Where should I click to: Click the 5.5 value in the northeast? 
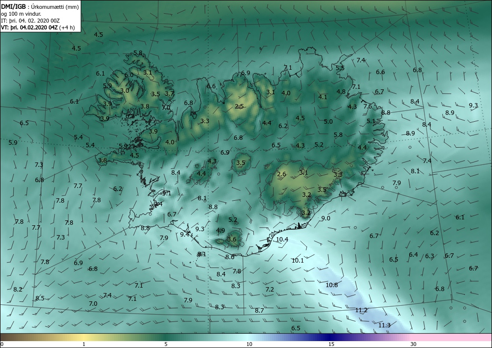[340, 68]
